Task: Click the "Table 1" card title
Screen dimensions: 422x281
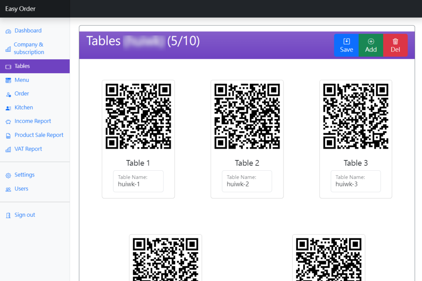Action: (x=138, y=163)
